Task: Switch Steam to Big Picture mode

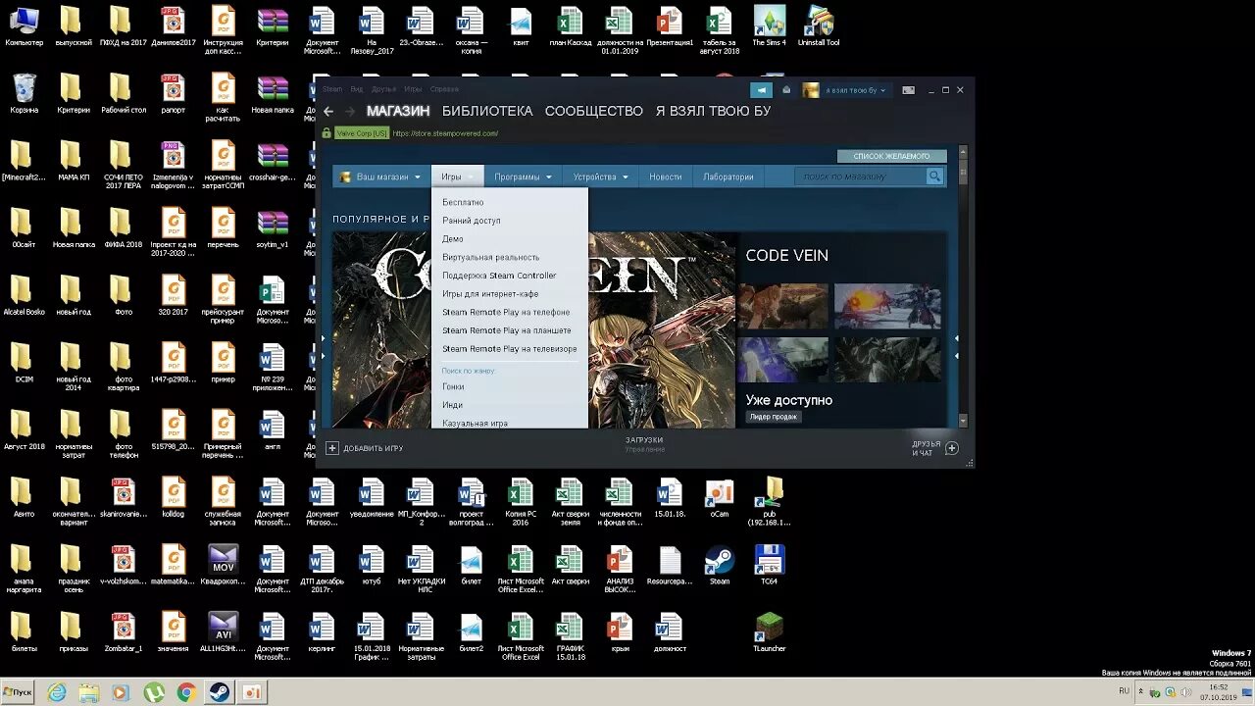Action: [908, 90]
